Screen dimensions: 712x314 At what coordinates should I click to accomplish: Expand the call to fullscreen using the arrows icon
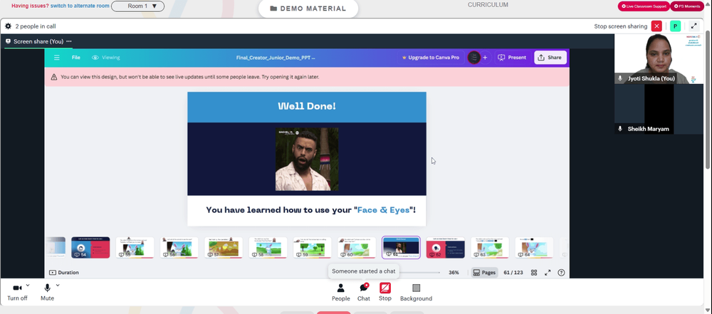(693, 26)
